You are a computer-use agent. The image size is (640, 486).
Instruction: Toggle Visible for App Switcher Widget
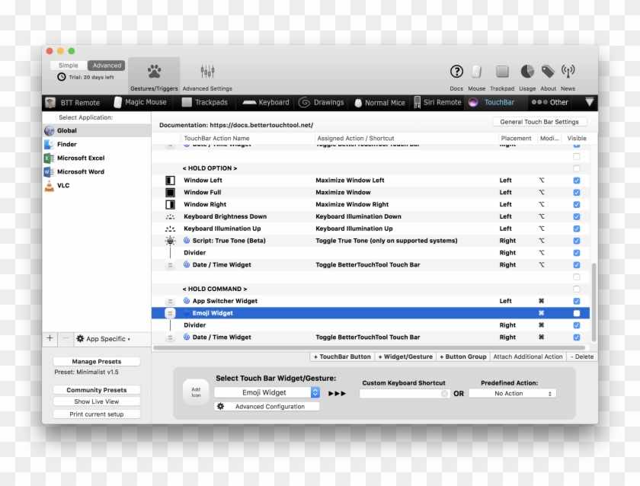tap(576, 301)
